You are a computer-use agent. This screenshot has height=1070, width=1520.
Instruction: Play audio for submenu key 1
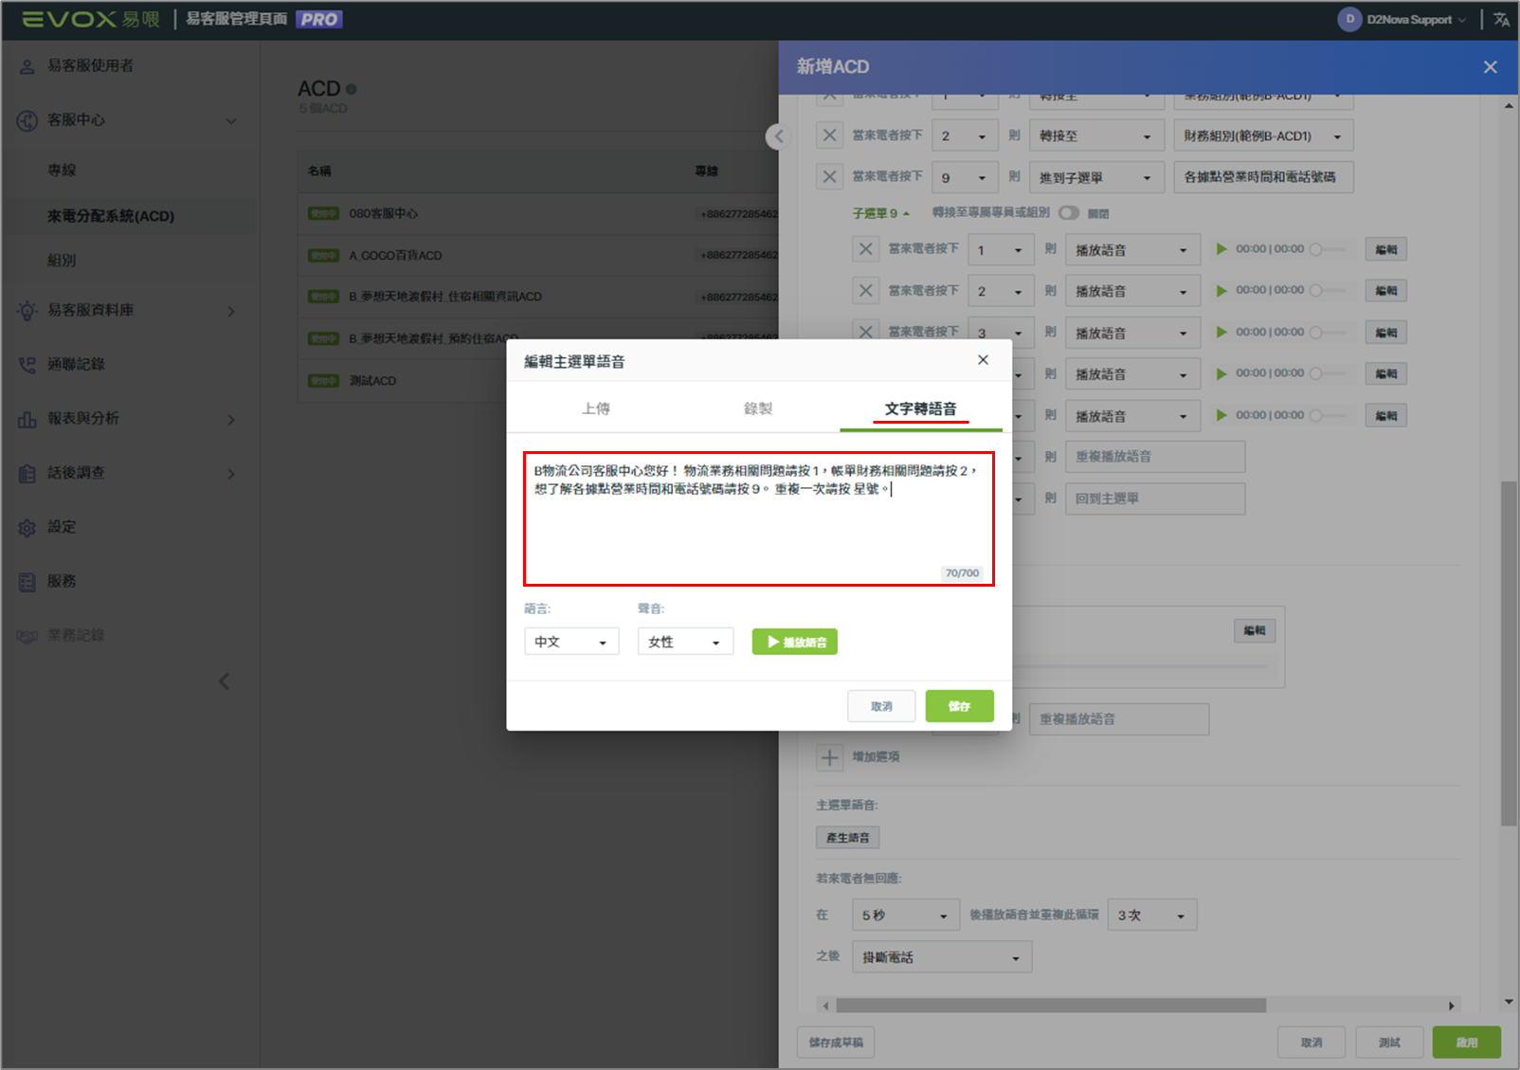pos(1221,249)
